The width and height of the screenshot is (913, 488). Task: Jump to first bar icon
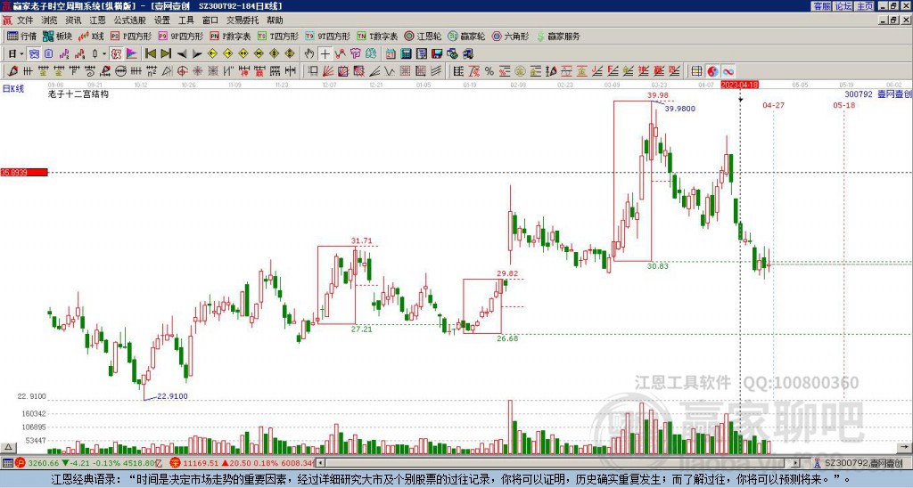click(150, 54)
